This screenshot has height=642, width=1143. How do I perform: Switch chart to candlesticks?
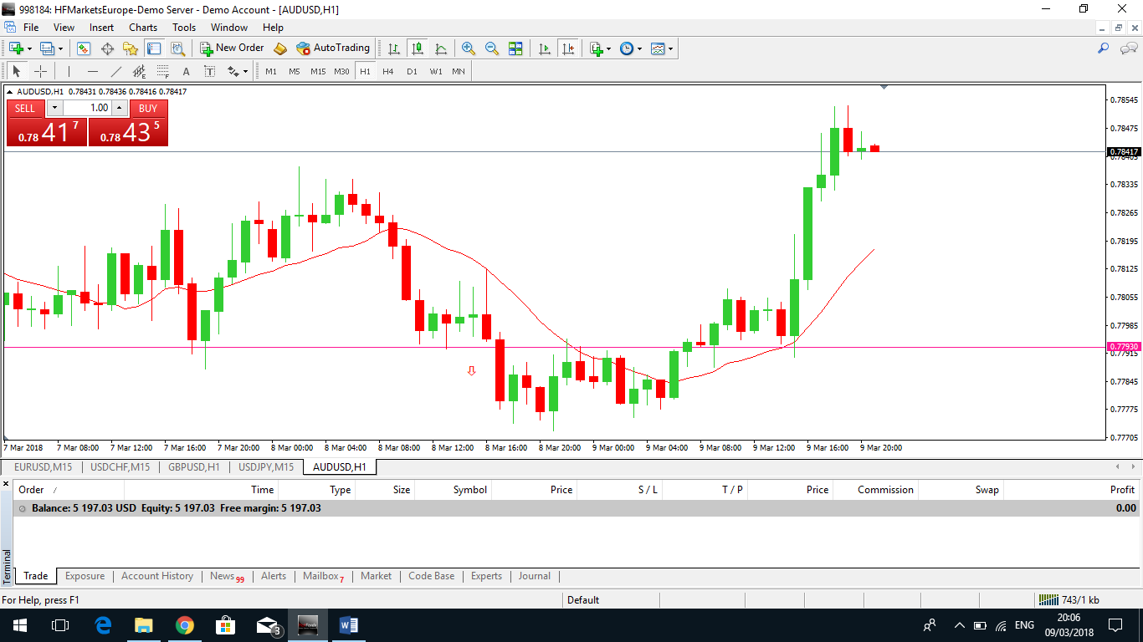(x=417, y=48)
